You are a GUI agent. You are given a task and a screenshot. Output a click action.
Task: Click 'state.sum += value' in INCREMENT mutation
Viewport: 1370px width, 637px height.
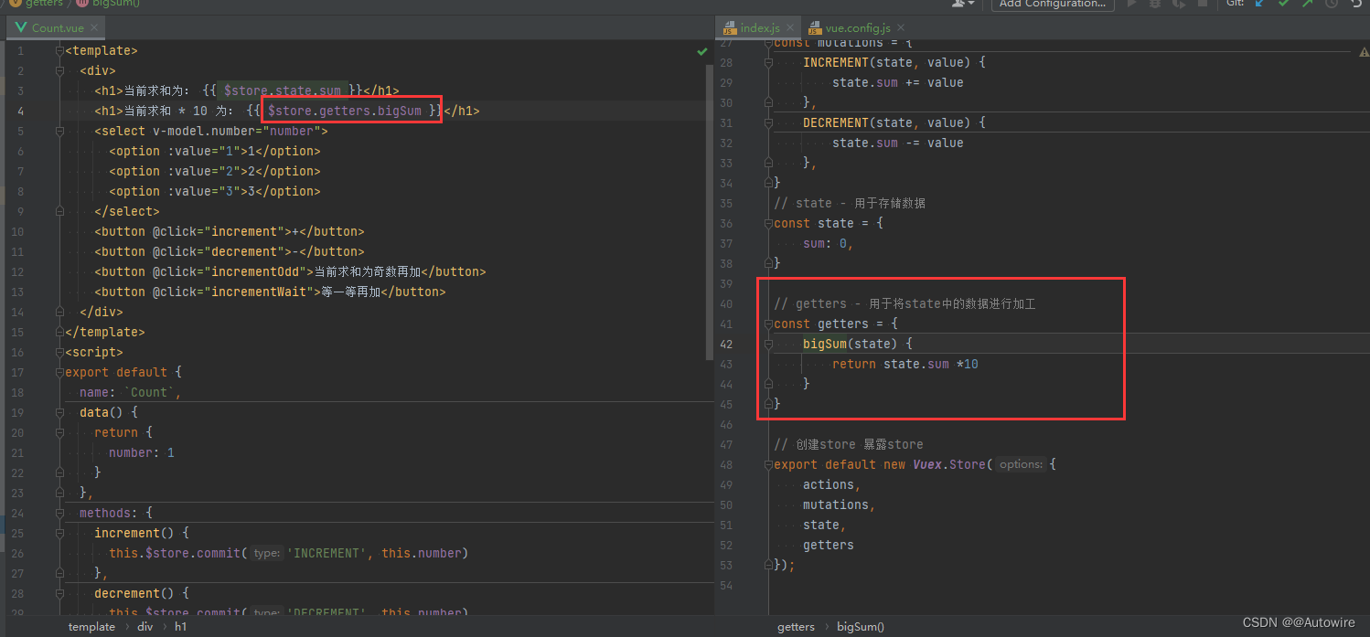pos(898,83)
